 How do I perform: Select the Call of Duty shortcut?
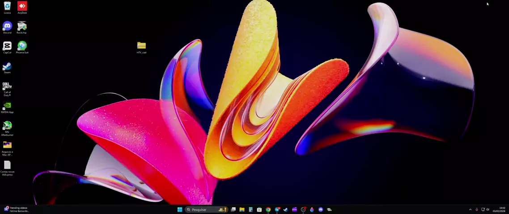(x=7, y=86)
